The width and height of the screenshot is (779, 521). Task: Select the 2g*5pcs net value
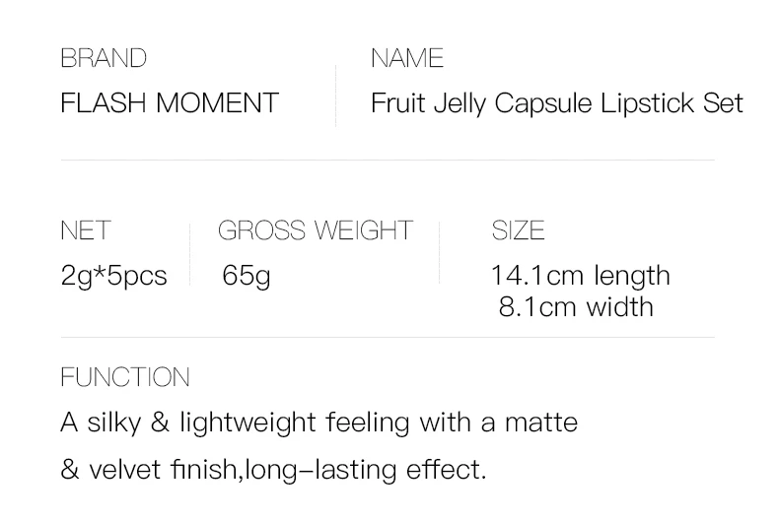tap(113, 276)
